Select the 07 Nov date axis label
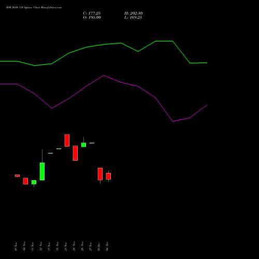 (x=16, y=247)
